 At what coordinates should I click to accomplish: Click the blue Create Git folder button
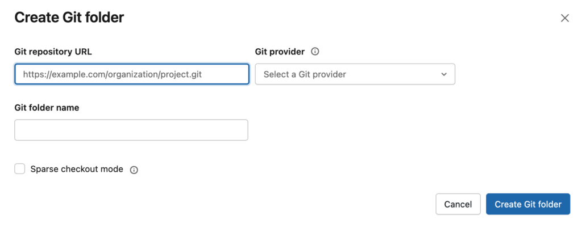528,204
